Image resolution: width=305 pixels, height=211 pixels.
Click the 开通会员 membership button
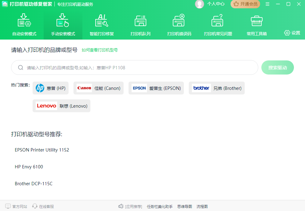pos(245,4)
